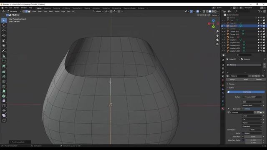The width and height of the screenshot is (267, 150).
Task: Click the material Select button
Action: click(246, 80)
